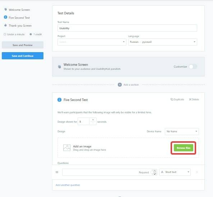Open the Short text question type dropdown
This screenshot has height=197, width=213.
tap(175, 172)
